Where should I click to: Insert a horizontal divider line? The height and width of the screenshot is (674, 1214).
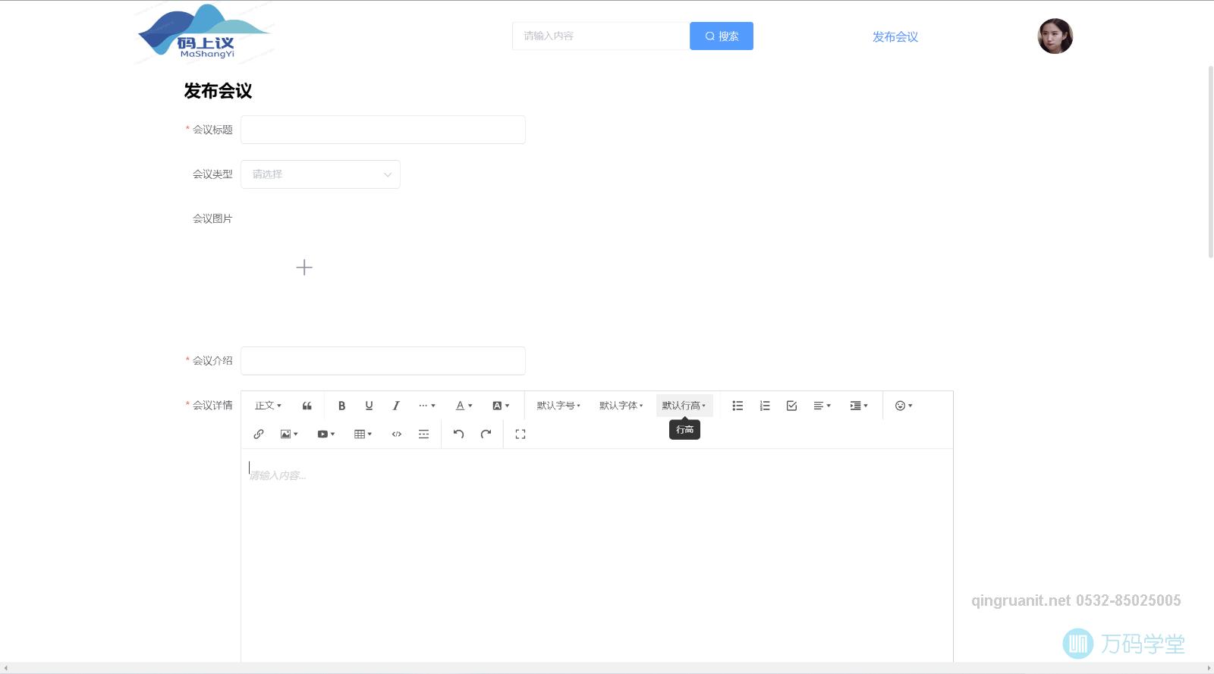pos(424,434)
